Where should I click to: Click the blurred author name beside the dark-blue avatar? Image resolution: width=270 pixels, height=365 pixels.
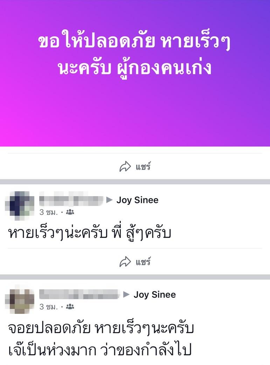coord(71,199)
